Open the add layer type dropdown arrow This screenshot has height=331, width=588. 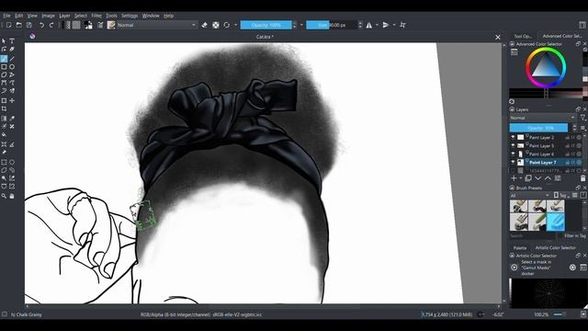coord(521,178)
